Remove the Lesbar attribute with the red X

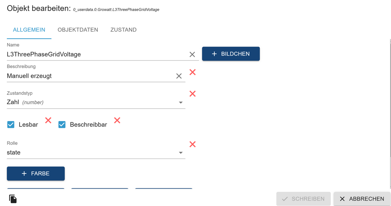click(x=48, y=120)
